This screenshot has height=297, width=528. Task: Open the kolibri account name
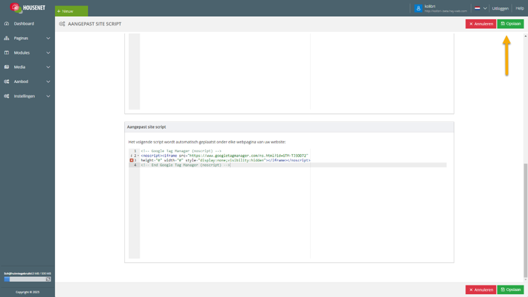pos(430,6)
